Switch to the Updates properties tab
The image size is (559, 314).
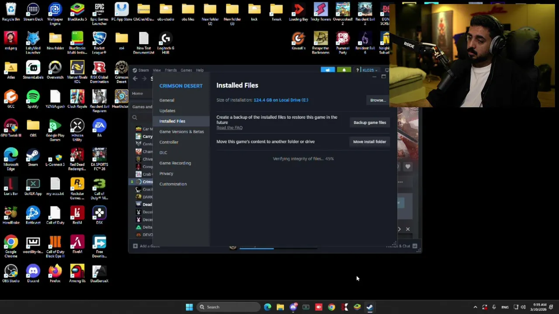[x=181, y=111]
